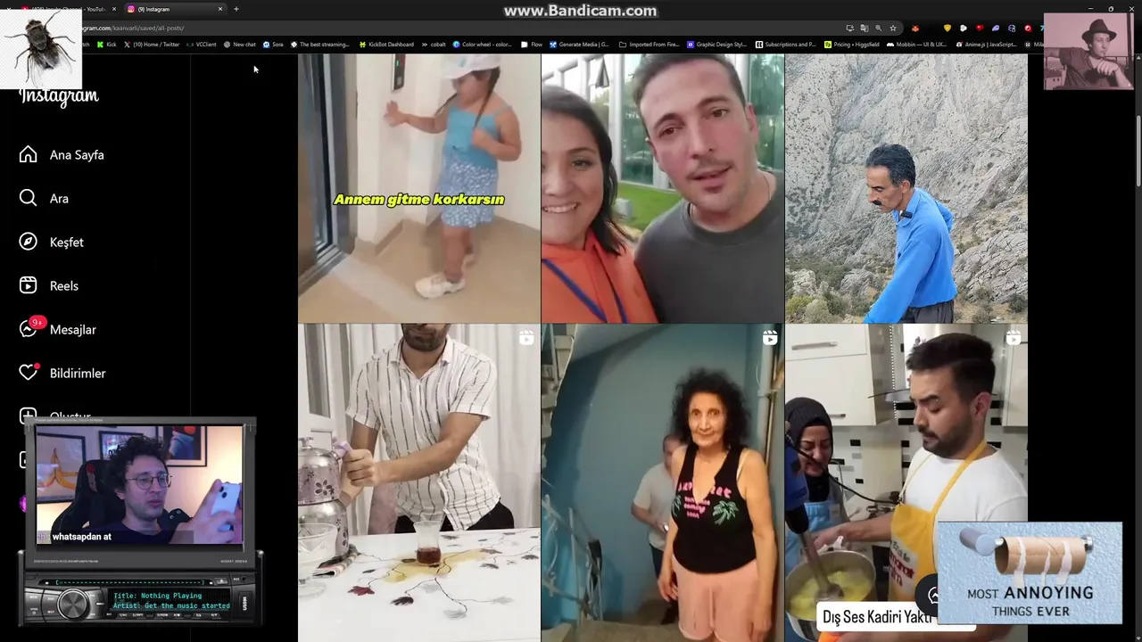The width and height of the screenshot is (1142, 642).
Task: Open the Pricing Higgsfield bookmark
Action: [851, 44]
